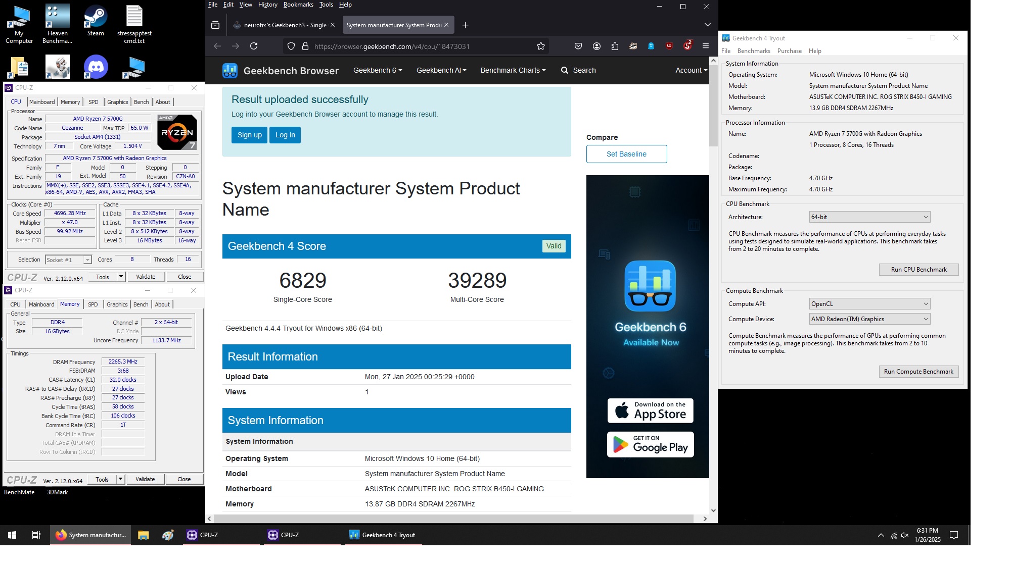Open Graphics tab in bottom CPU-Z window
Screen dimensions: 1011x568
point(117,304)
